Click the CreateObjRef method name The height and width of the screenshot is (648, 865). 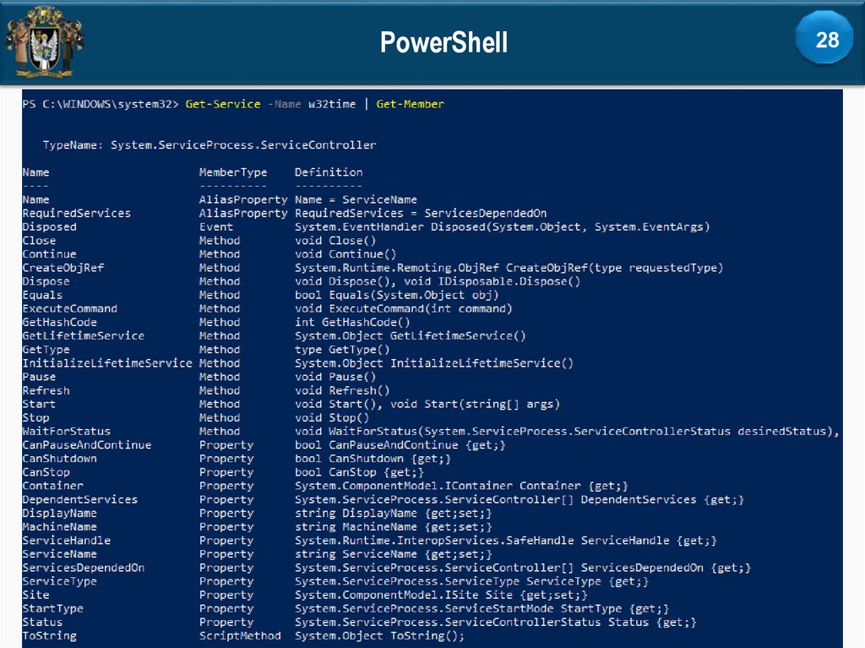pyautogui.click(x=63, y=268)
